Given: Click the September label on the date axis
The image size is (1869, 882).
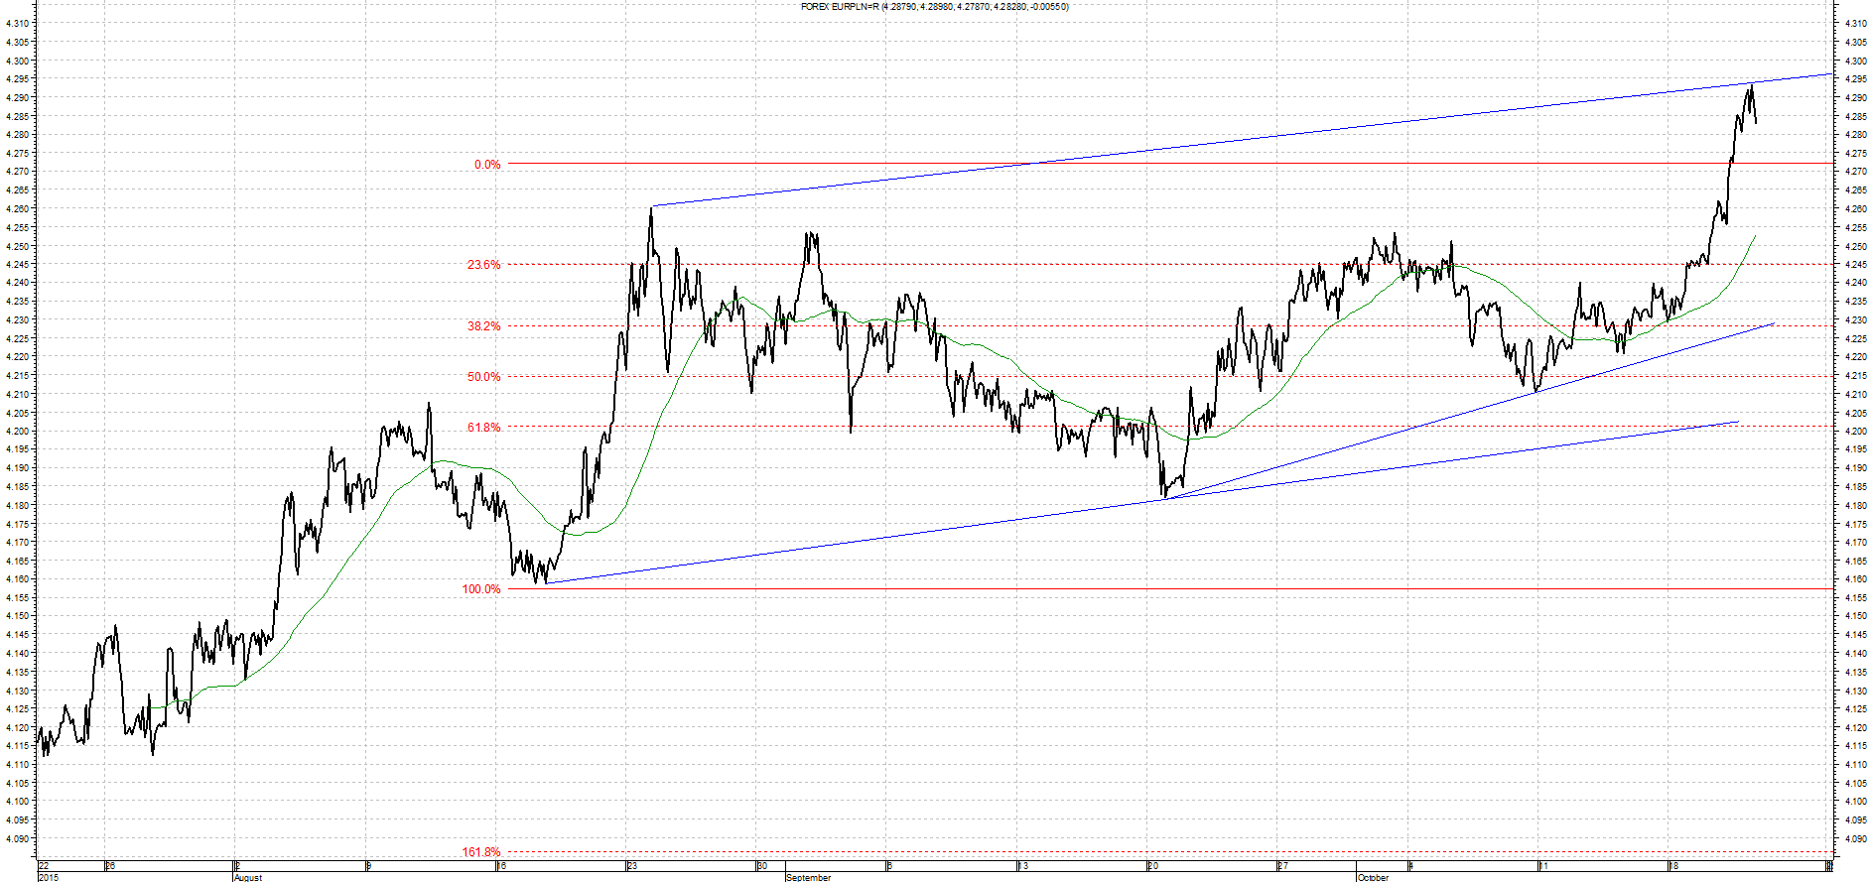Looking at the screenshot, I should [809, 877].
